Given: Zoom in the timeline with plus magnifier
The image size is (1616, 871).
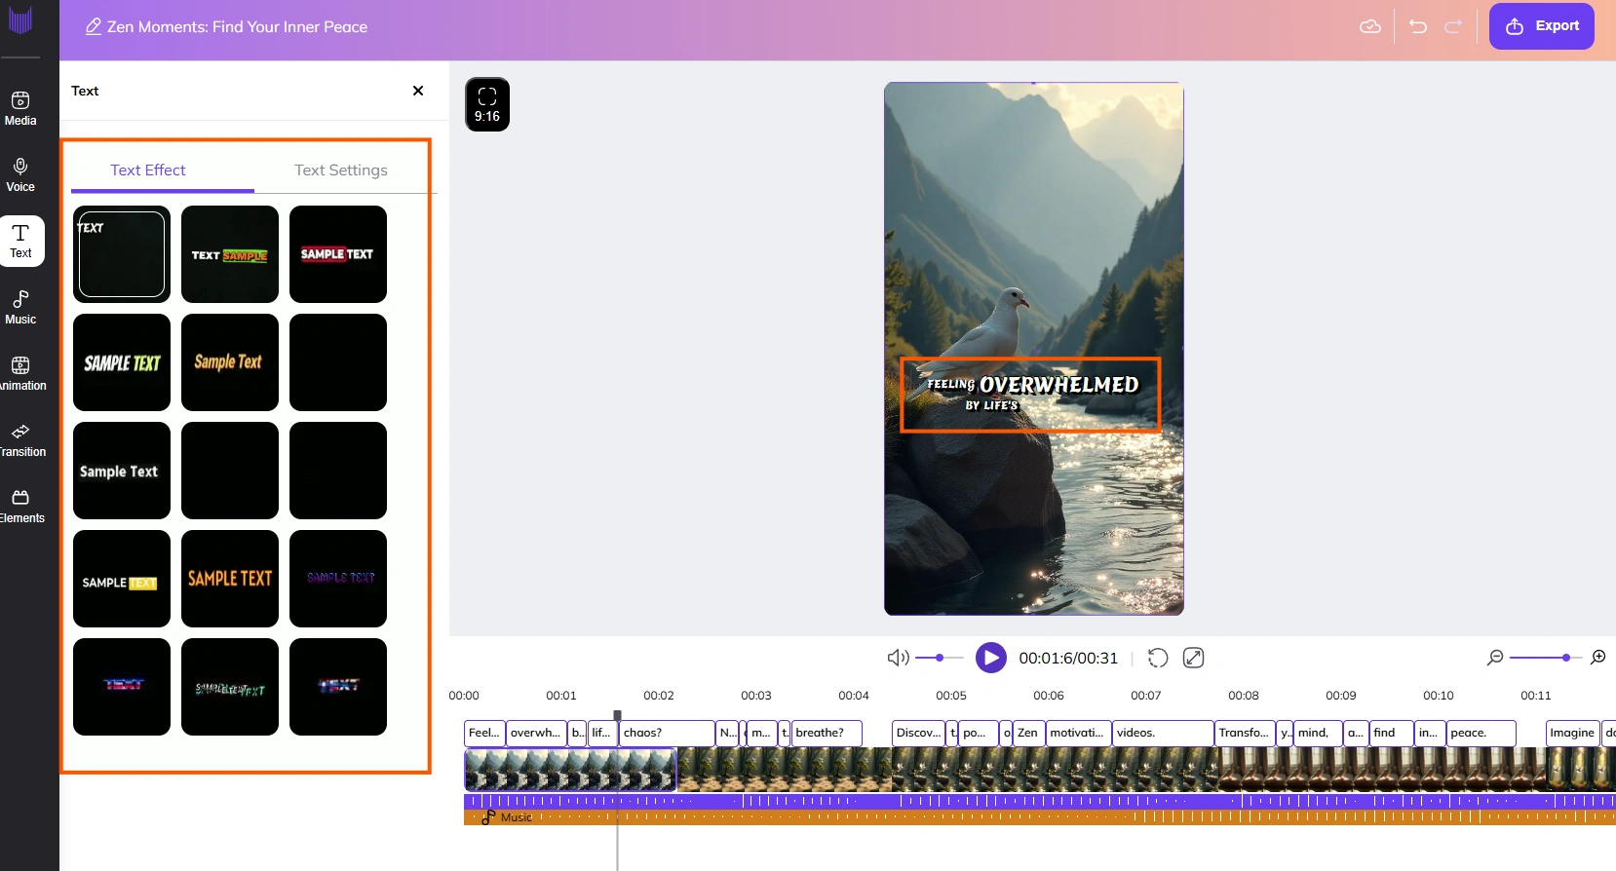Looking at the screenshot, I should click(x=1598, y=658).
